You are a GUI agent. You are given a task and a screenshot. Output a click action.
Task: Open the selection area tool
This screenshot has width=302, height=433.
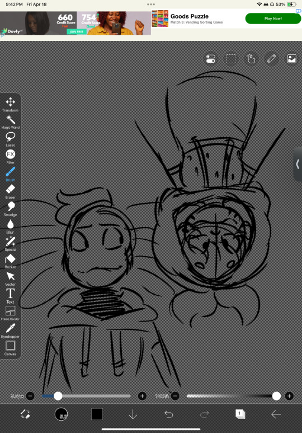(x=231, y=59)
